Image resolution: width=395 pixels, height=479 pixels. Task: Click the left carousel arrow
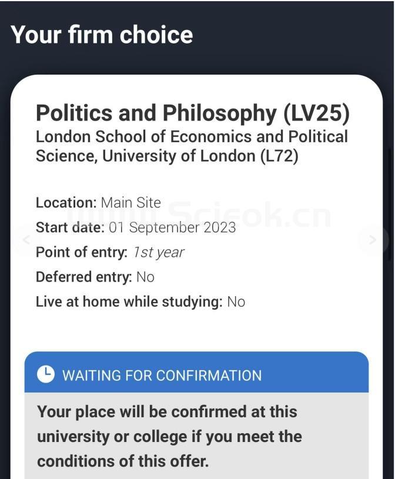coord(26,240)
